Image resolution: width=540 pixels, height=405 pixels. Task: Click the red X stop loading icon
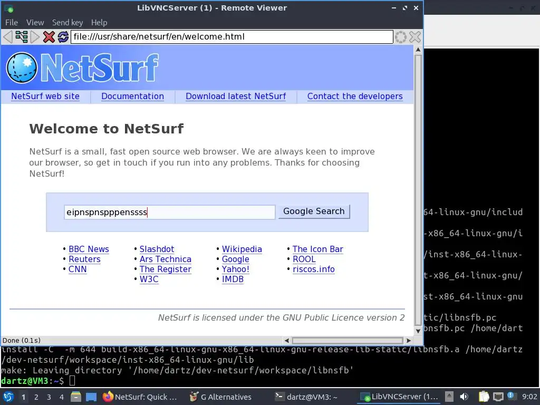click(49, 37)
